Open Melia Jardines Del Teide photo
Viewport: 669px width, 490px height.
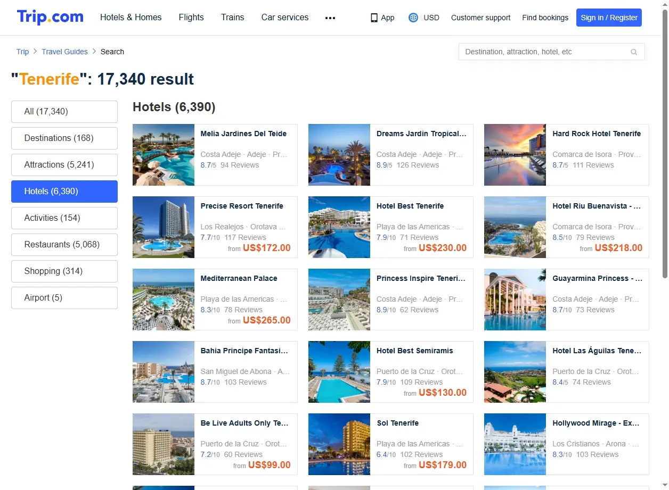[164, 155]
